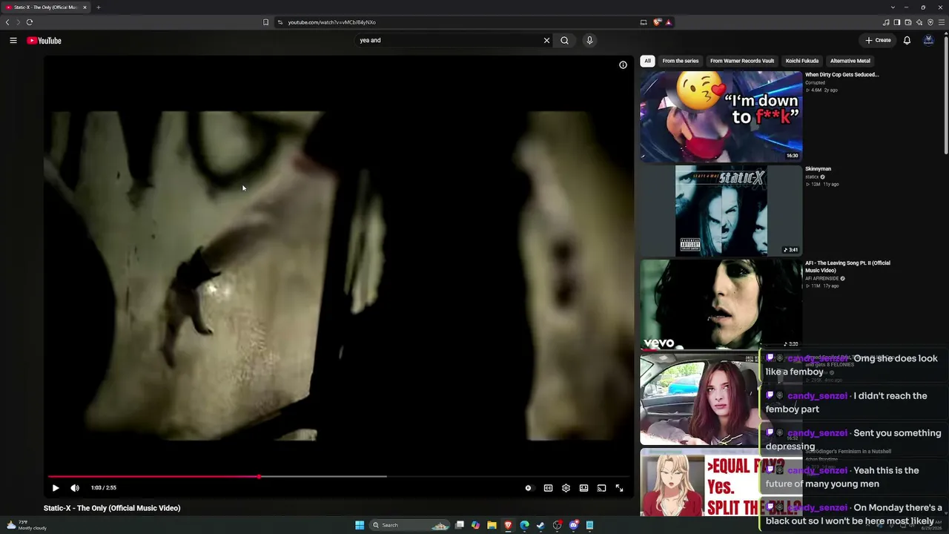Open Microsoft Edge from the taskbar

pyautogui.click(x=524, y=525)
